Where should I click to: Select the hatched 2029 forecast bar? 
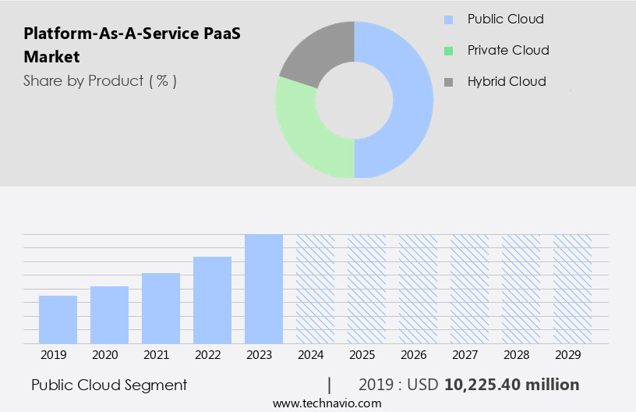[x=572, y=289]
